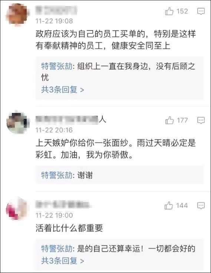Screen dimensions: 211x273
Task: Open the third commenter's avatar
Action: tap(17, 208)
